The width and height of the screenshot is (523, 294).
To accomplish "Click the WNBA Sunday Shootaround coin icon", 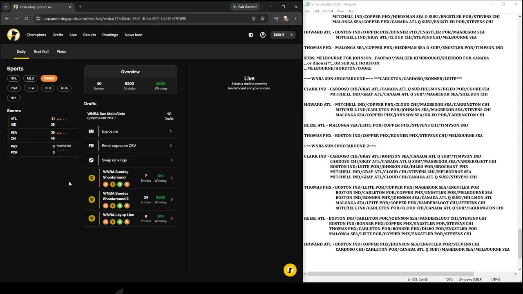I will [92, 178].
